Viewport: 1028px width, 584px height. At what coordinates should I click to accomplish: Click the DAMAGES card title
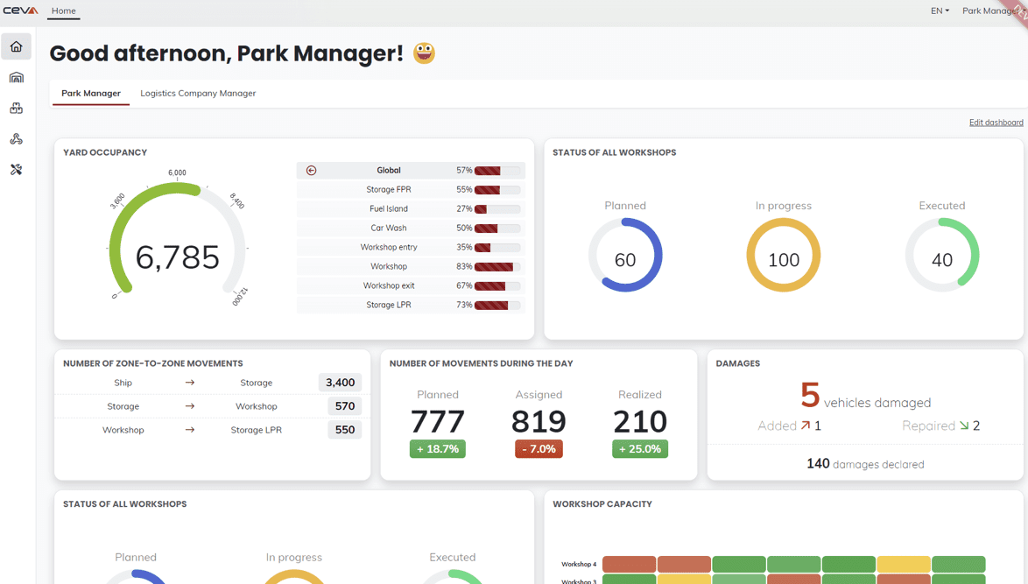point(738,363)
